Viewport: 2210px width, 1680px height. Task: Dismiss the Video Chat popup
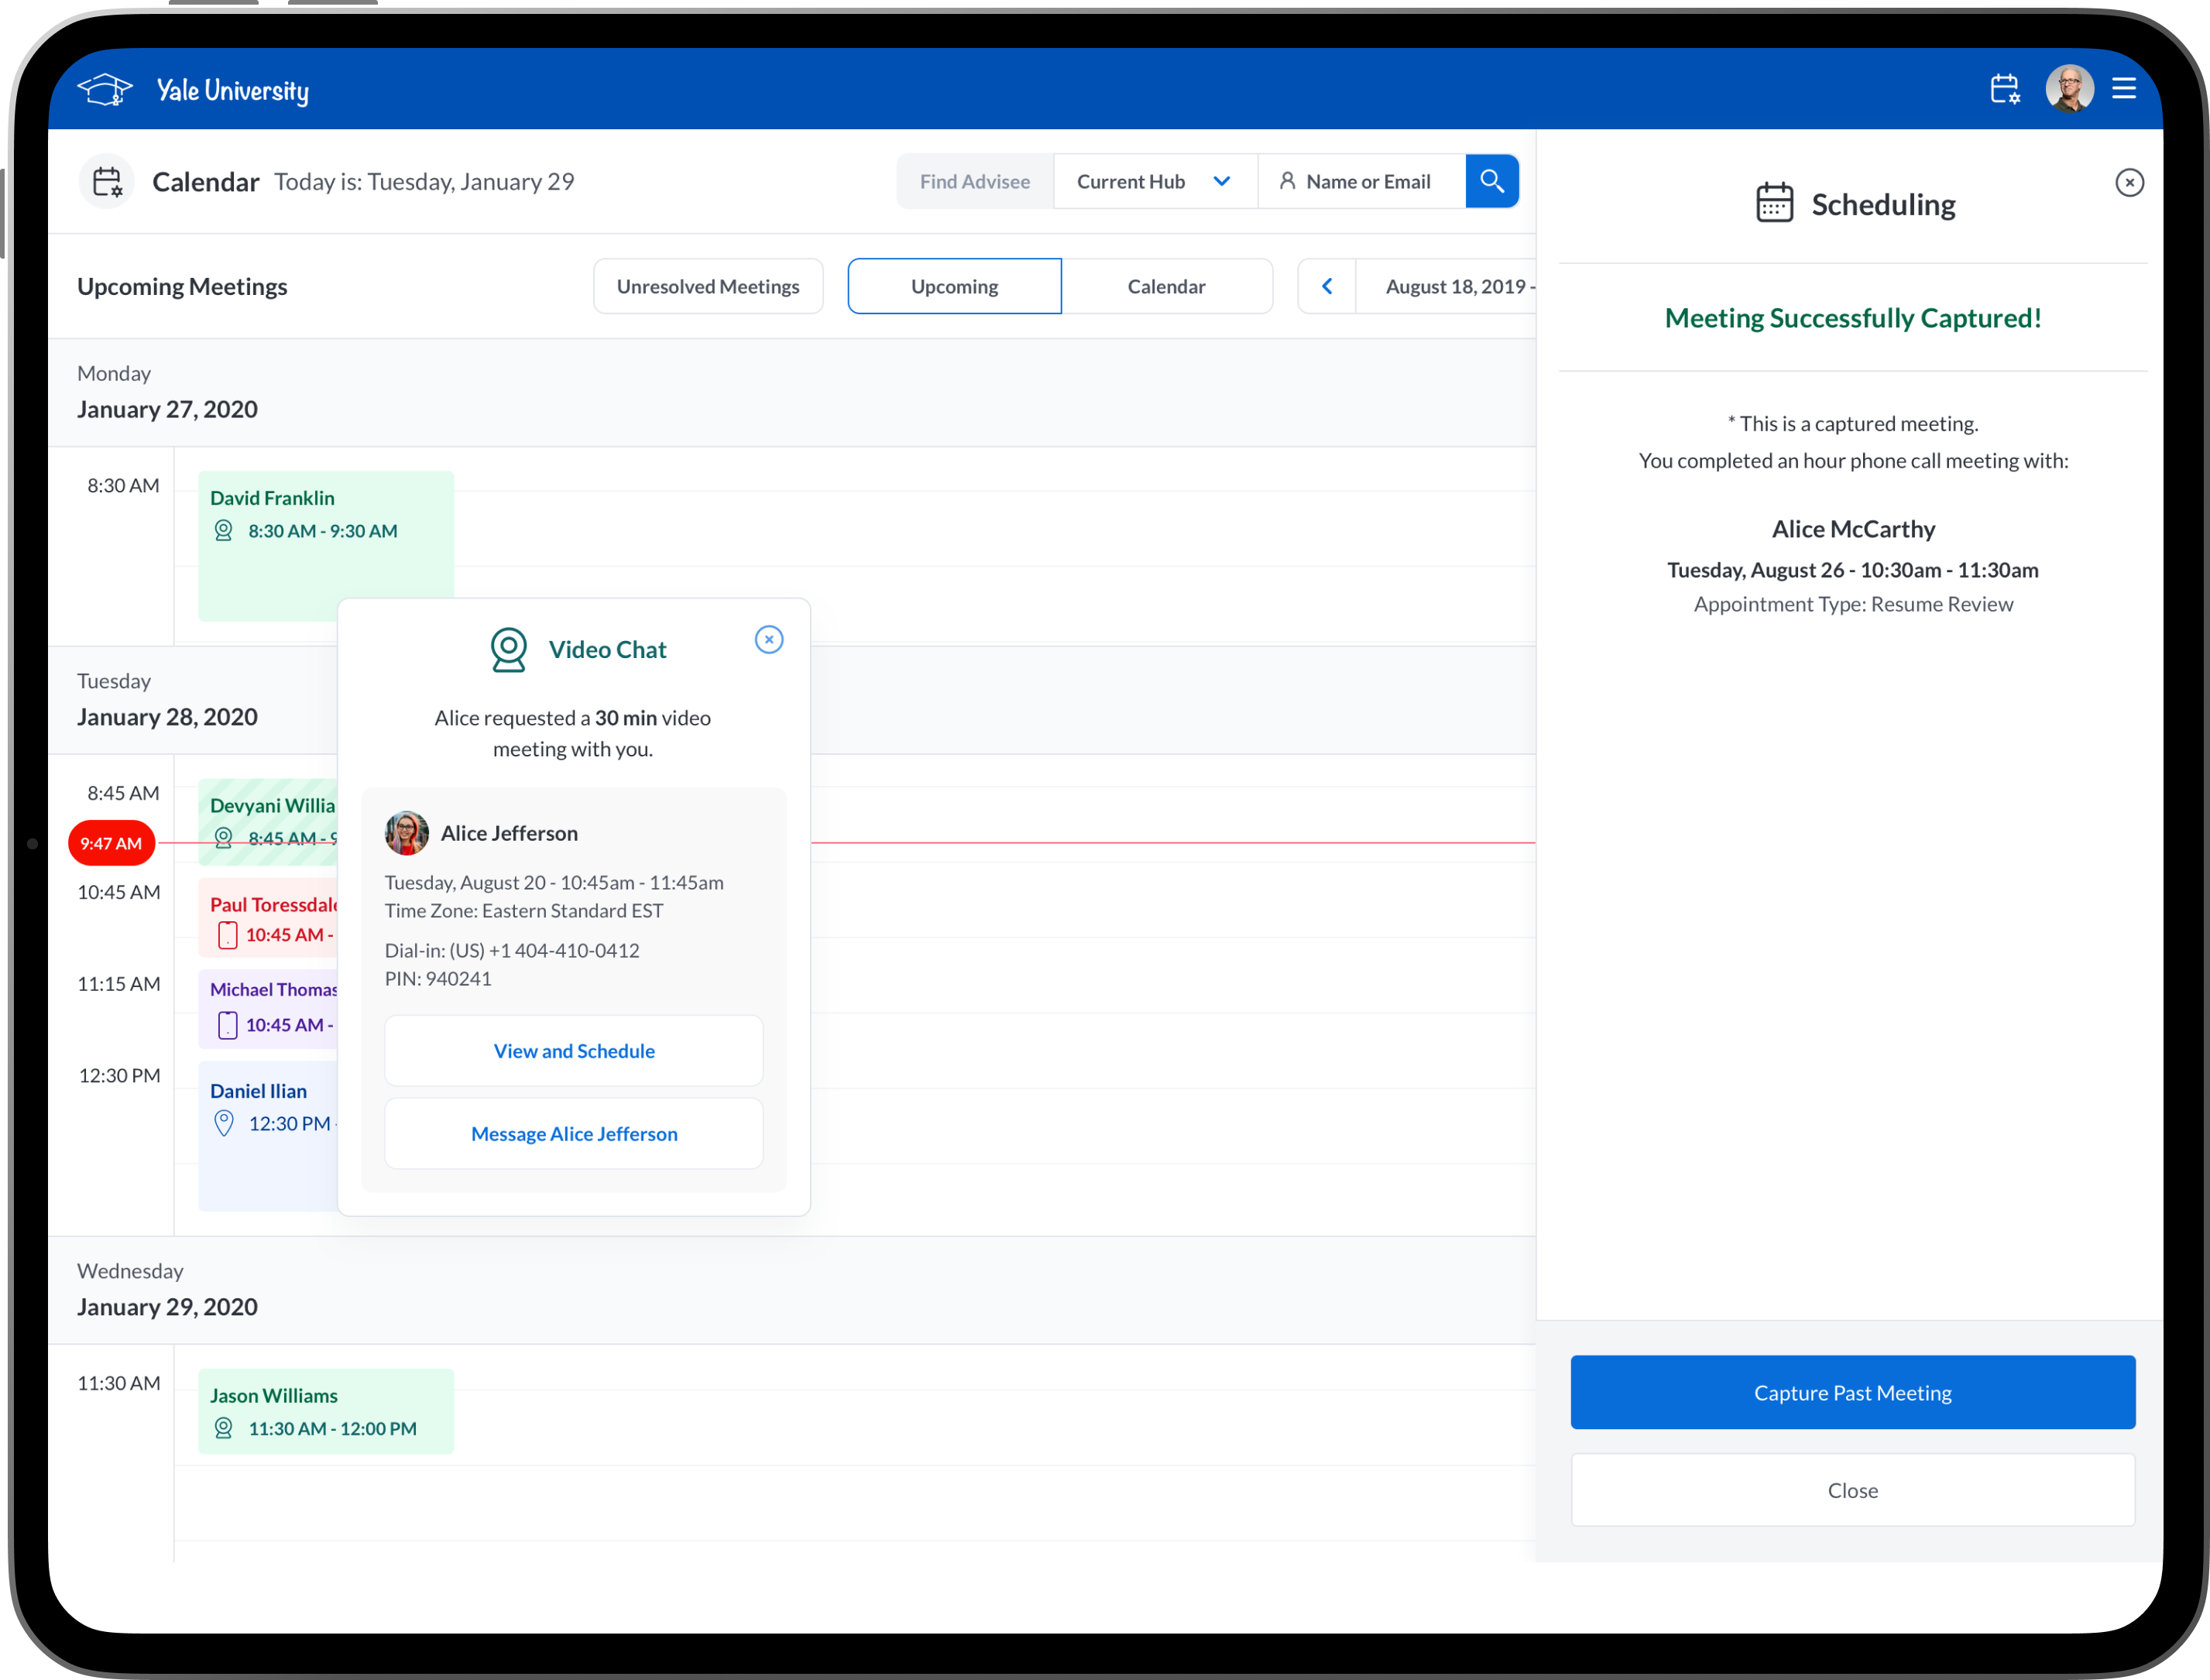[768, 640]
